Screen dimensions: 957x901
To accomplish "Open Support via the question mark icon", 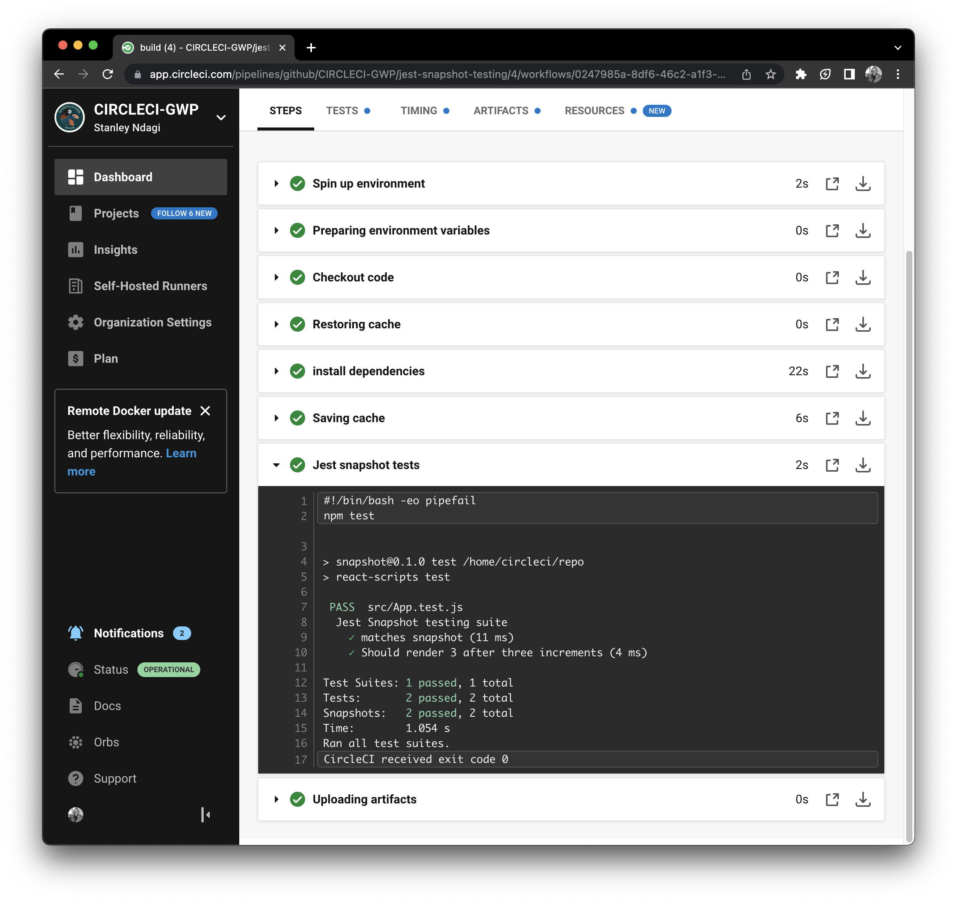I will pos(76,778).
